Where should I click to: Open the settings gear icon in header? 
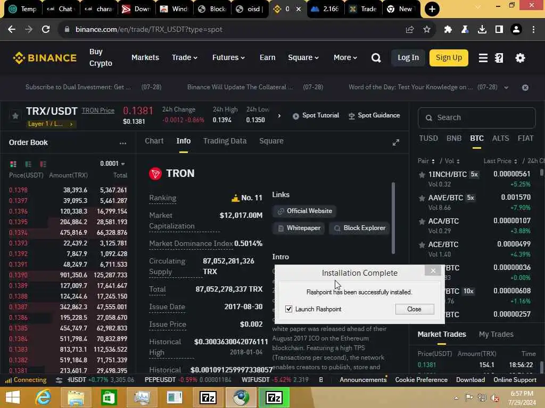pos(520,57)
